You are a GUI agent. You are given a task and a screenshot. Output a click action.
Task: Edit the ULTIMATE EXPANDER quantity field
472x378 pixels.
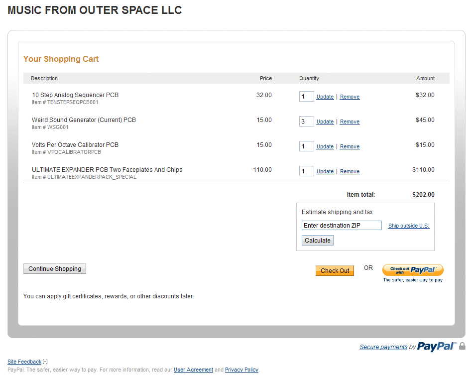coord(306,171)
